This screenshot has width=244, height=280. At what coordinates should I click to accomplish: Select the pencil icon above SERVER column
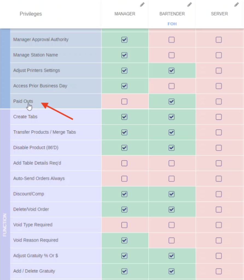236,4
